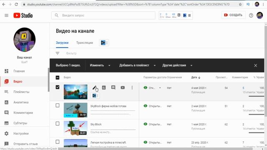Click the channel avatar in sidebar
The image size is (267, 150).
tap(25, 40)
